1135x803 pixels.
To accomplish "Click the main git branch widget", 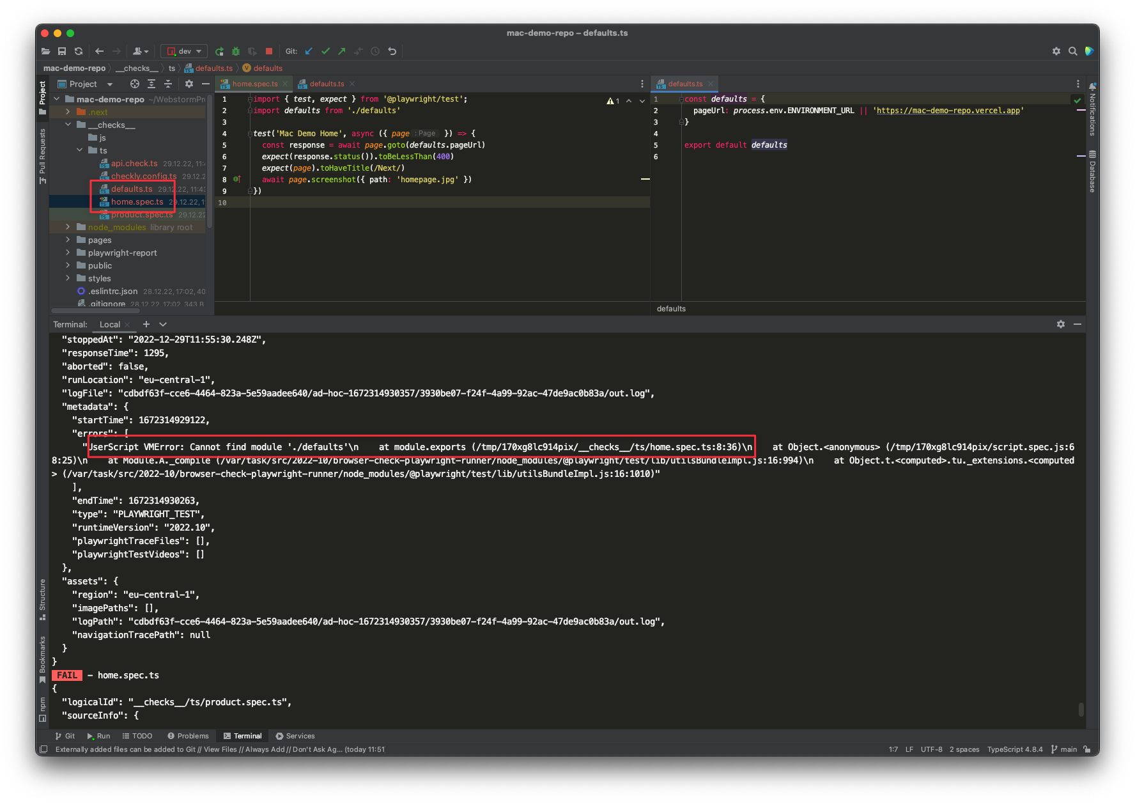I will 1064,749.
